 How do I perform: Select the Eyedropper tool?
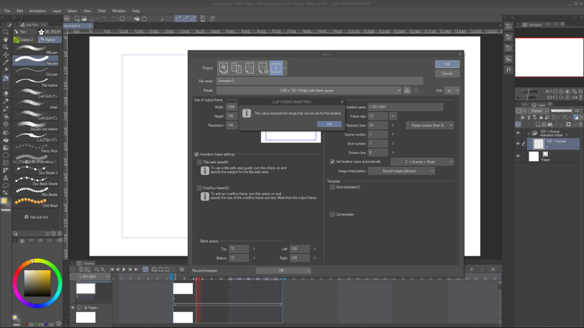click(x=5, y=63)
